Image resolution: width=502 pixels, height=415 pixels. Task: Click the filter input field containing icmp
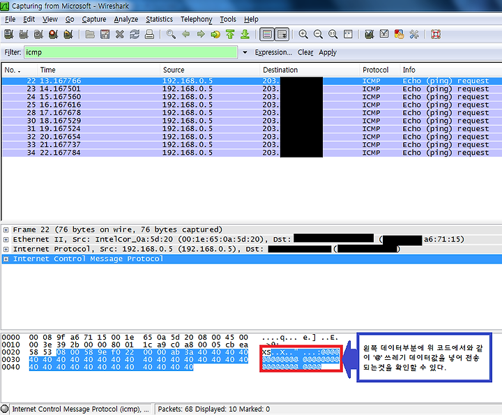[130, 52]
